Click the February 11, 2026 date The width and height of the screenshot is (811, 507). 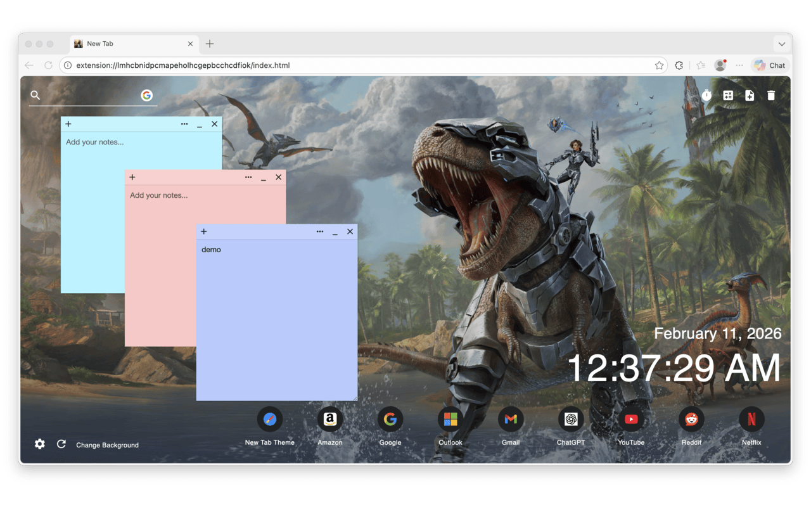(718, 333)
